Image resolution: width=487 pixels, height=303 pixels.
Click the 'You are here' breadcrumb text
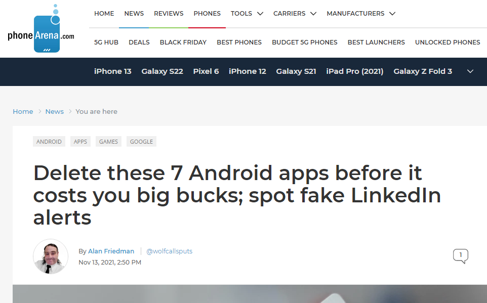pos(96,111)
